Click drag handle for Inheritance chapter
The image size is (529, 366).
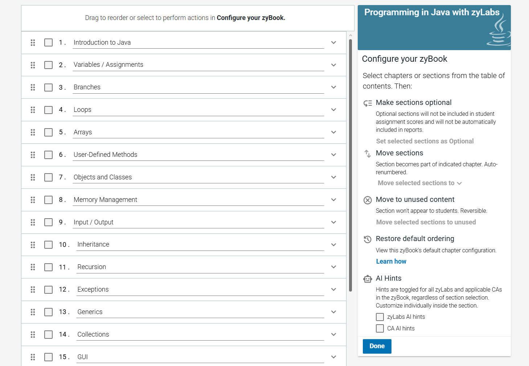[33, 245]
